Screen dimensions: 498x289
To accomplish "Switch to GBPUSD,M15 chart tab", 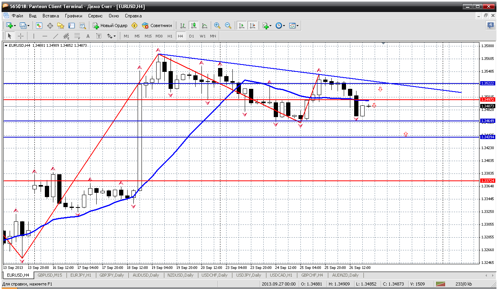I will [49, 275].
